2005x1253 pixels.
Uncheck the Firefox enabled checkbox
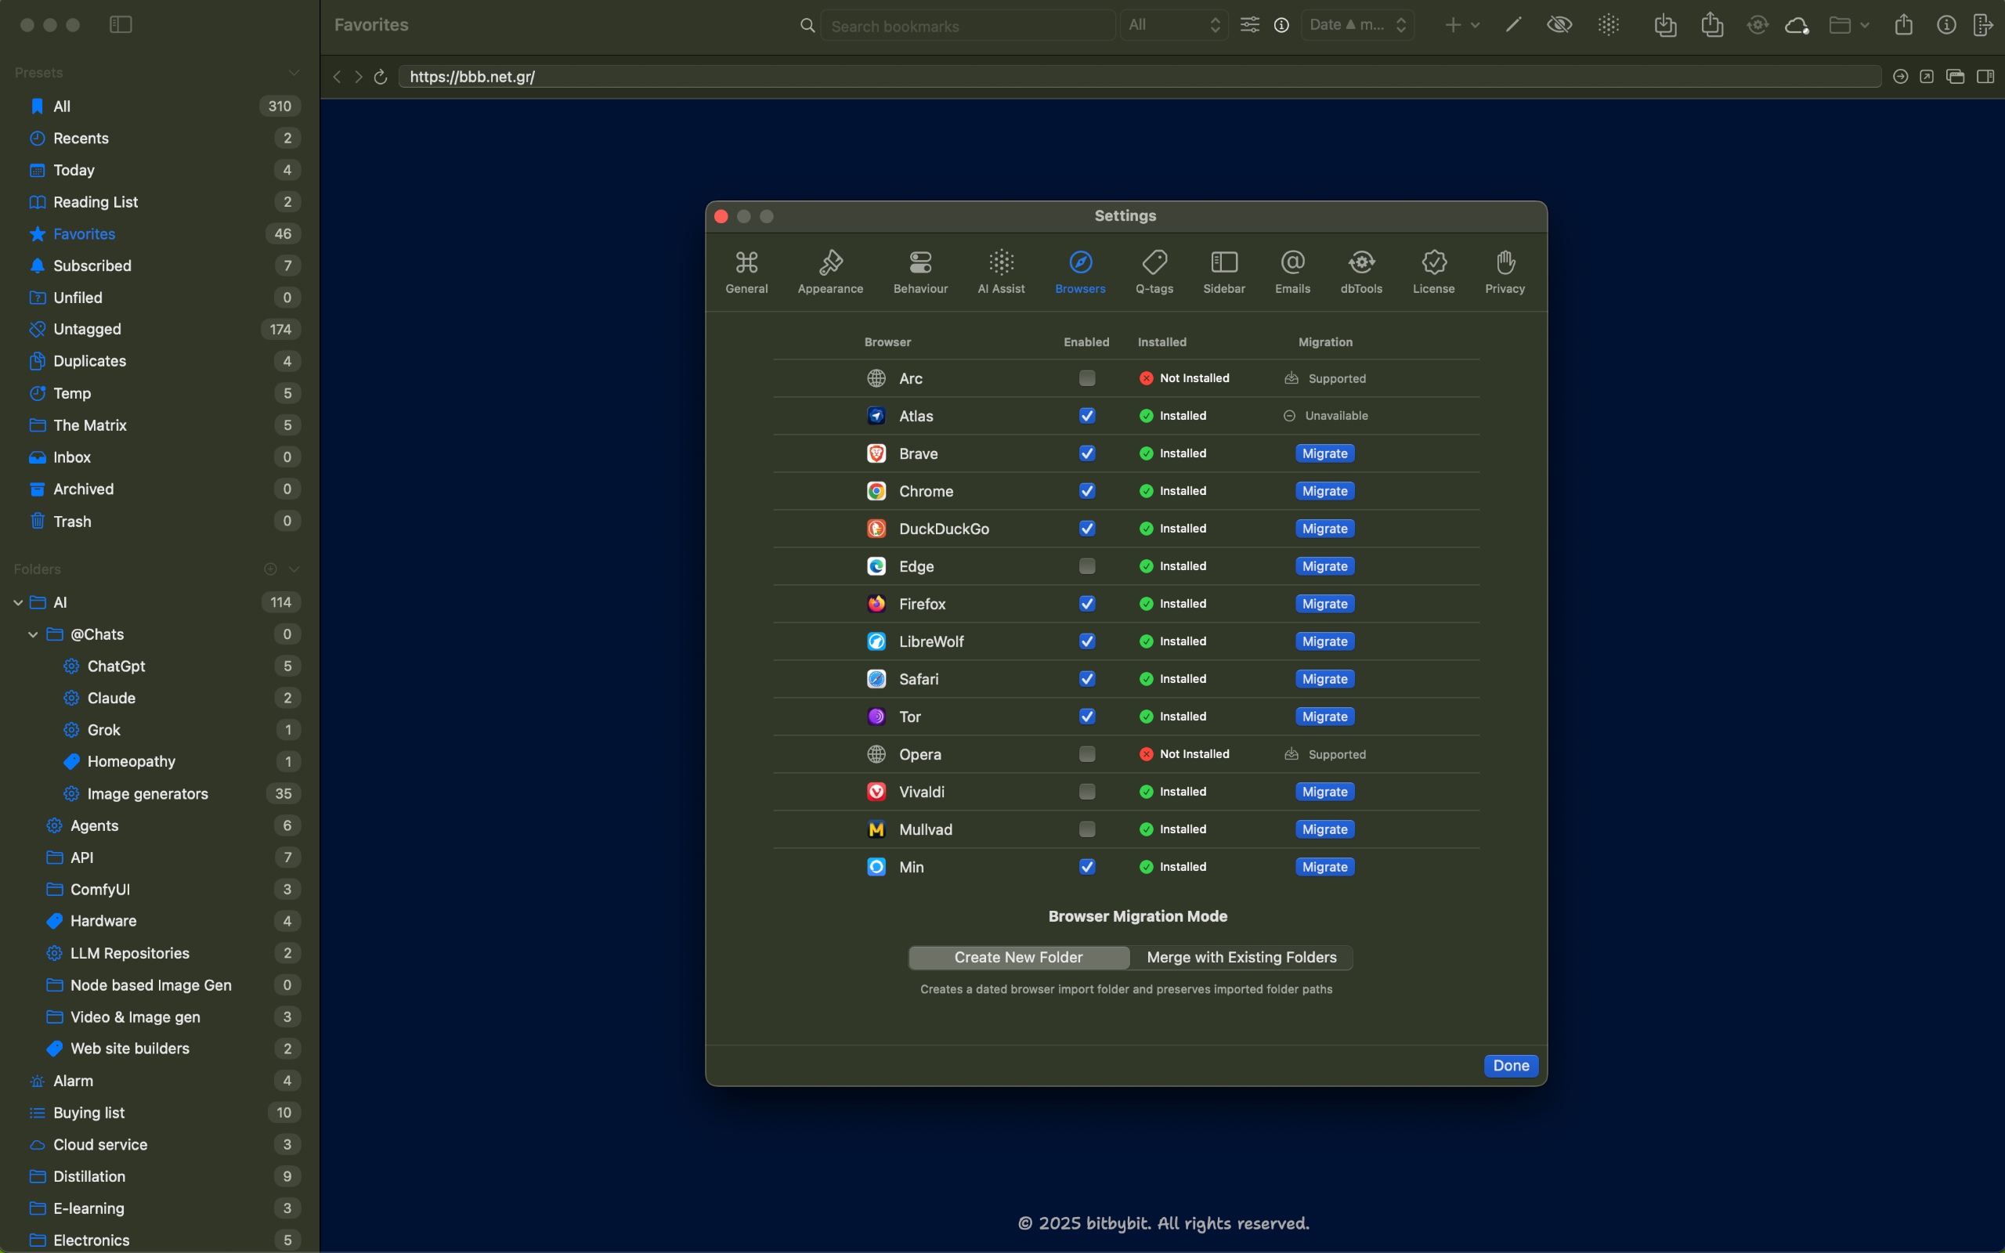coord(1087,603)
